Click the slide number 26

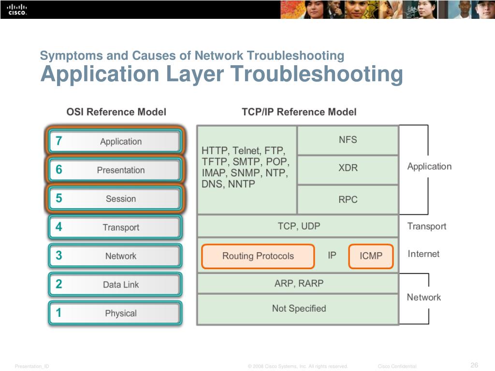pos(475,366)
